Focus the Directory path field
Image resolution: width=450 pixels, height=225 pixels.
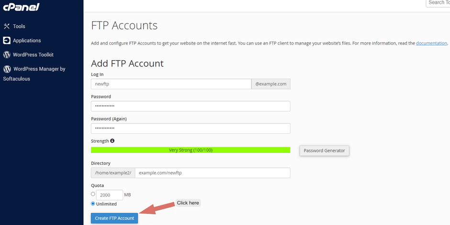point(213,173)
